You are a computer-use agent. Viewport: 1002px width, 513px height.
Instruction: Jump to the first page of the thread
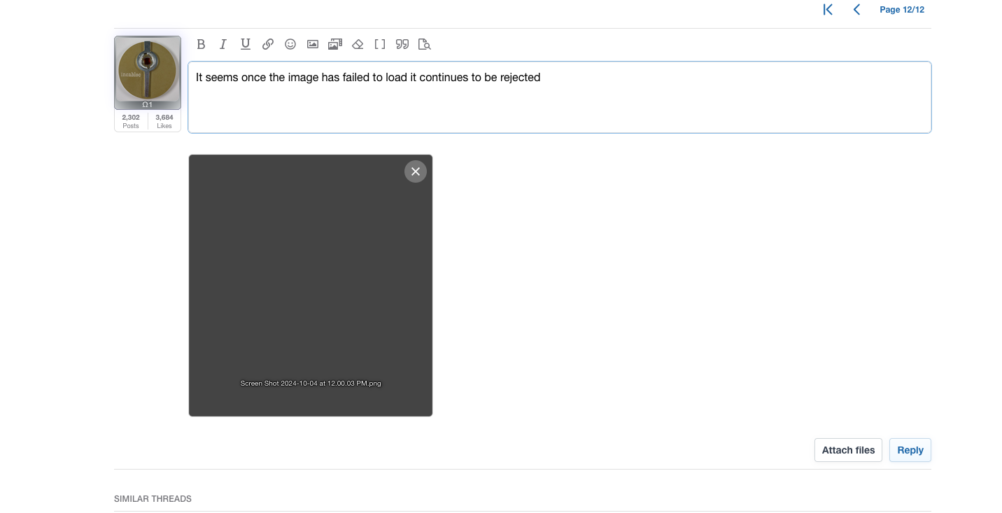point(828,10)
